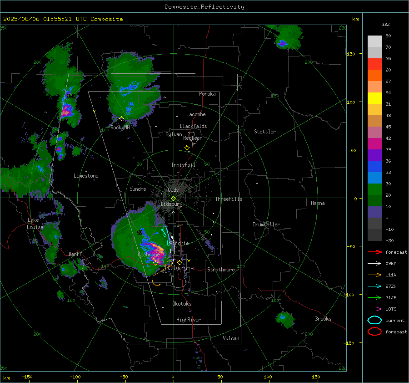Viewport: 409px width, 383px height.
Task: Click the Sundre town label
Action: (138, 189)
